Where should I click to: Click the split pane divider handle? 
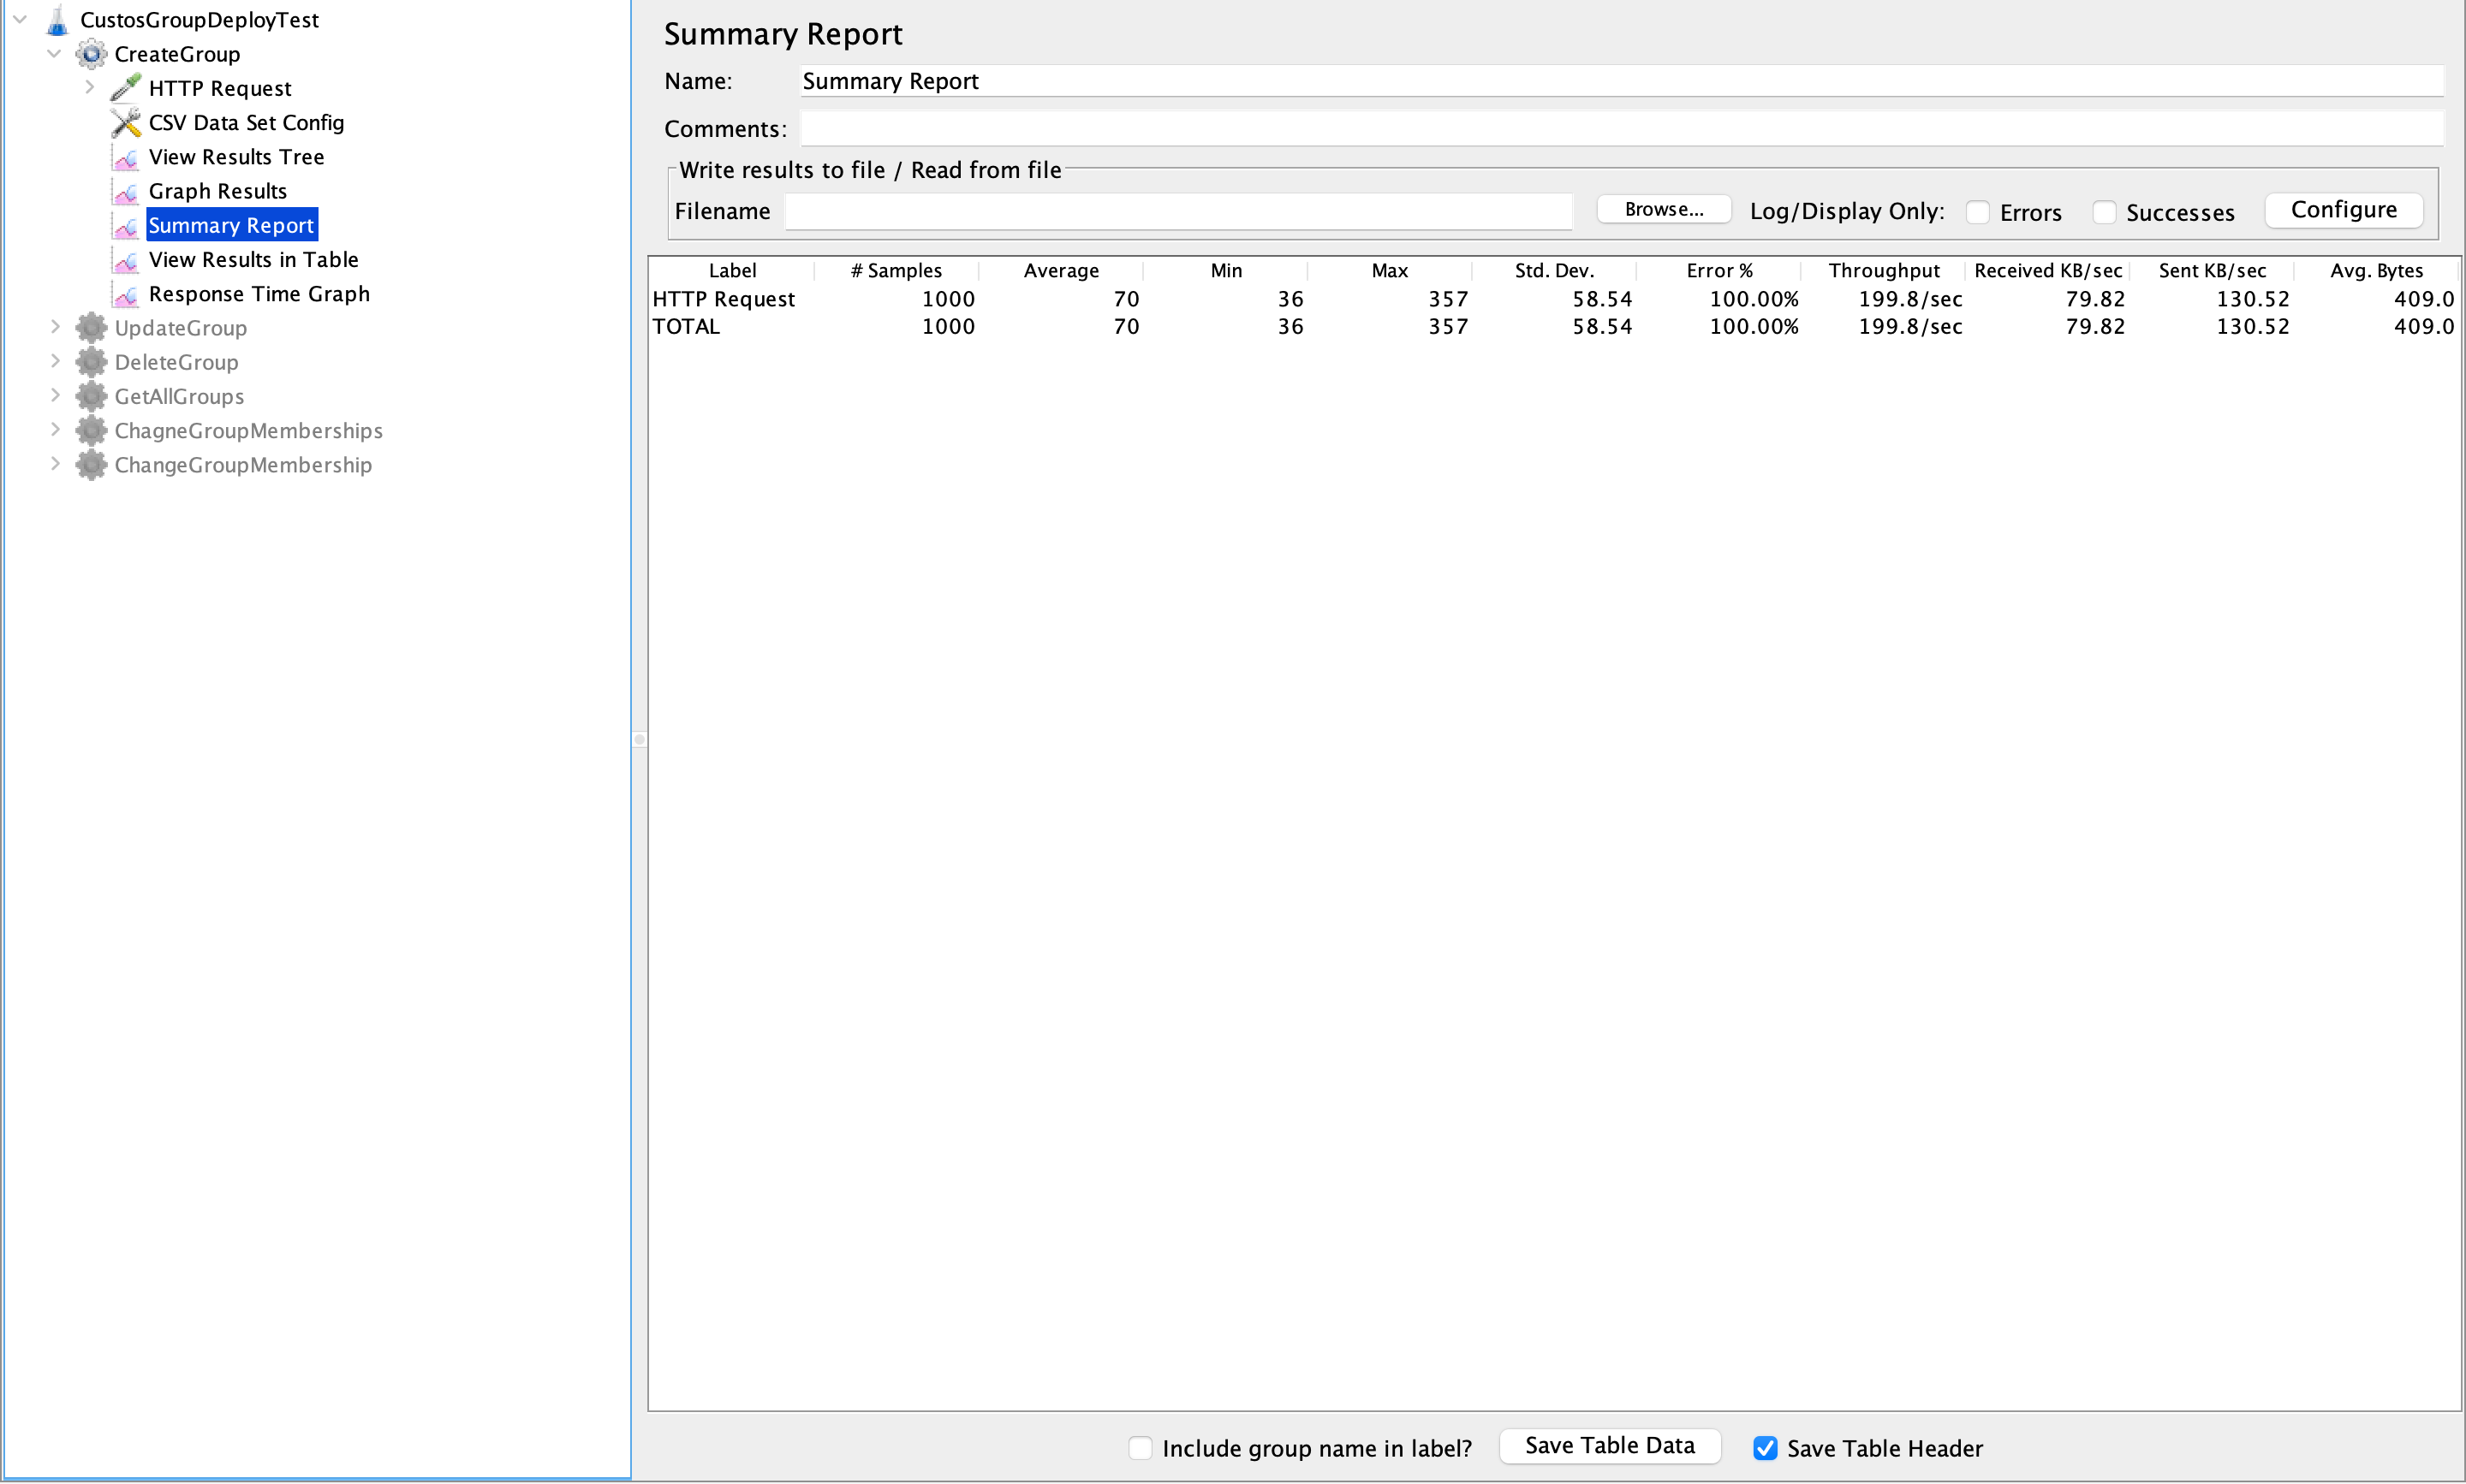point(640,740)
